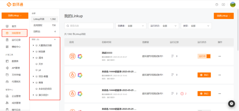Go to 流程管理 in sidebar

point(15,33)
